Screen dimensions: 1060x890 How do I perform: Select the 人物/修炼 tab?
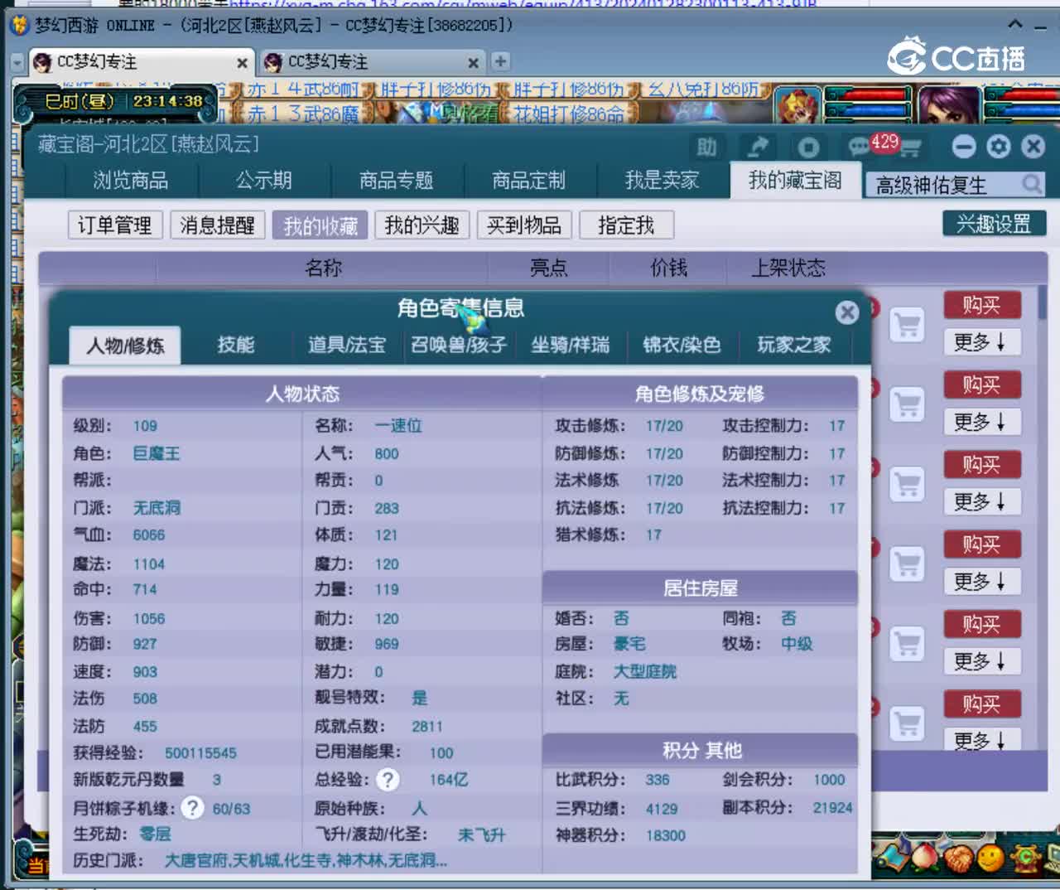coord(126,345)
